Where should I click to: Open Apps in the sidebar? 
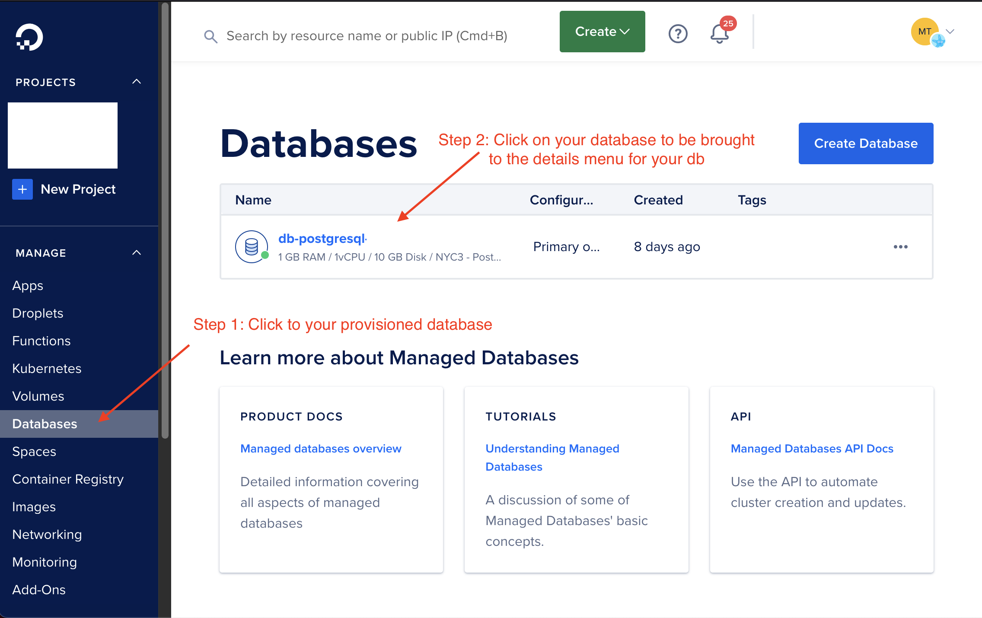click(28, 286)
